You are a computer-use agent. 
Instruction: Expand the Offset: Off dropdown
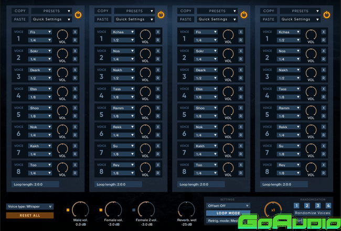(x=228, y=206)
